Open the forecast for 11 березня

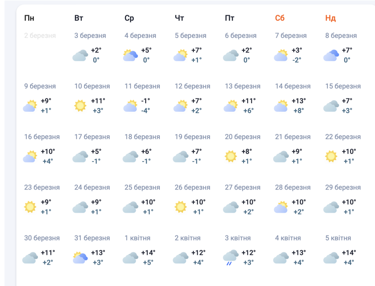142,87
